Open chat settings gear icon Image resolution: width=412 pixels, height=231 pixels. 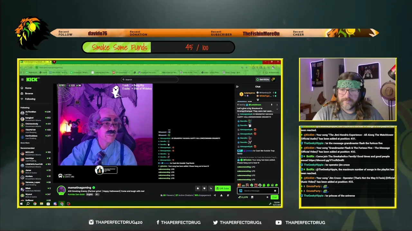pos(267,197)
